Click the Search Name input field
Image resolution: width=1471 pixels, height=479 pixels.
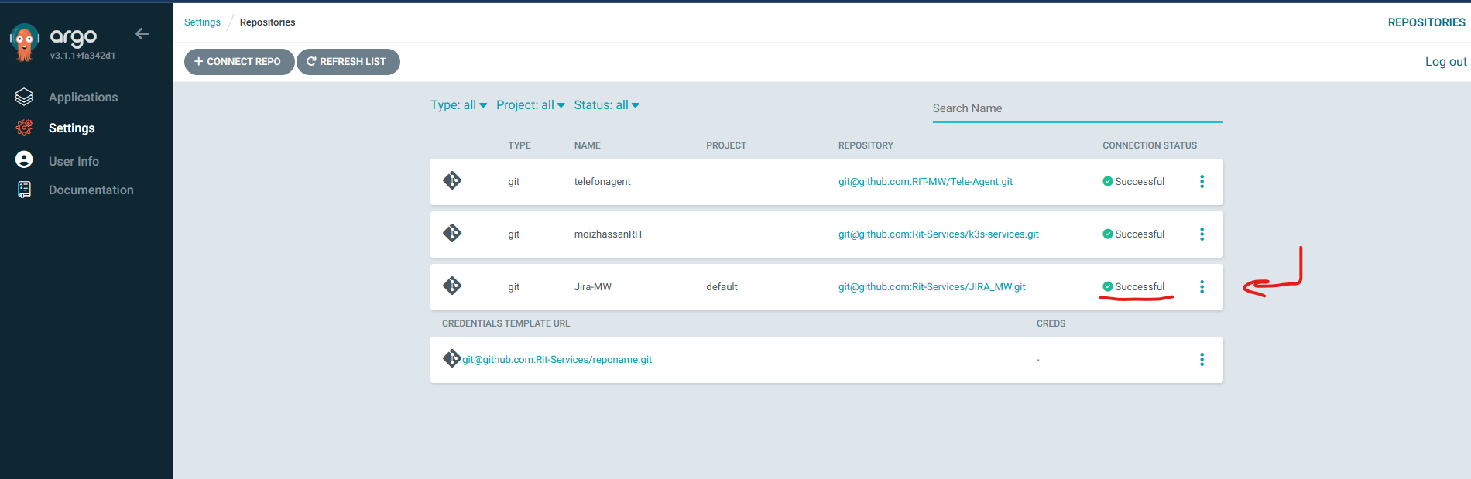(1078, 108)
